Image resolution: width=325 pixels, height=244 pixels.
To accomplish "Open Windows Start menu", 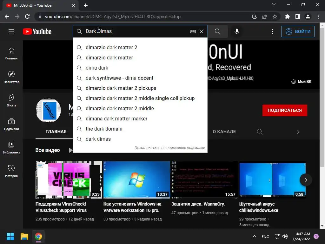I will pos(10,236).
